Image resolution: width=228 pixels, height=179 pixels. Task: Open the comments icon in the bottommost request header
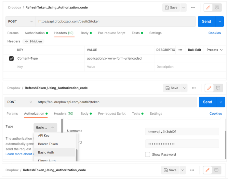pos(216,170)
